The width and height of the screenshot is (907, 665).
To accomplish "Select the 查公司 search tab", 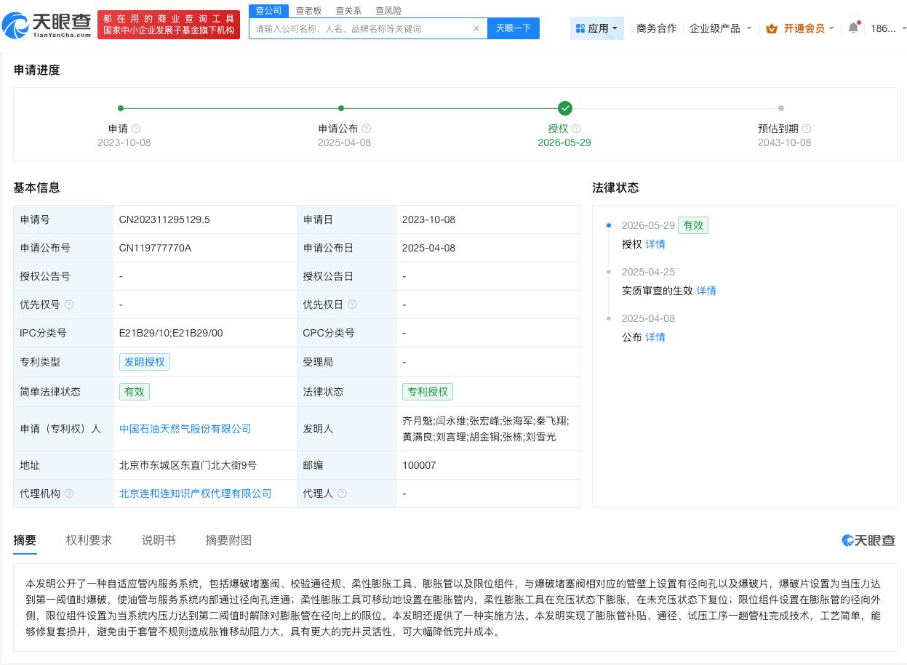I will pos(268,11).
